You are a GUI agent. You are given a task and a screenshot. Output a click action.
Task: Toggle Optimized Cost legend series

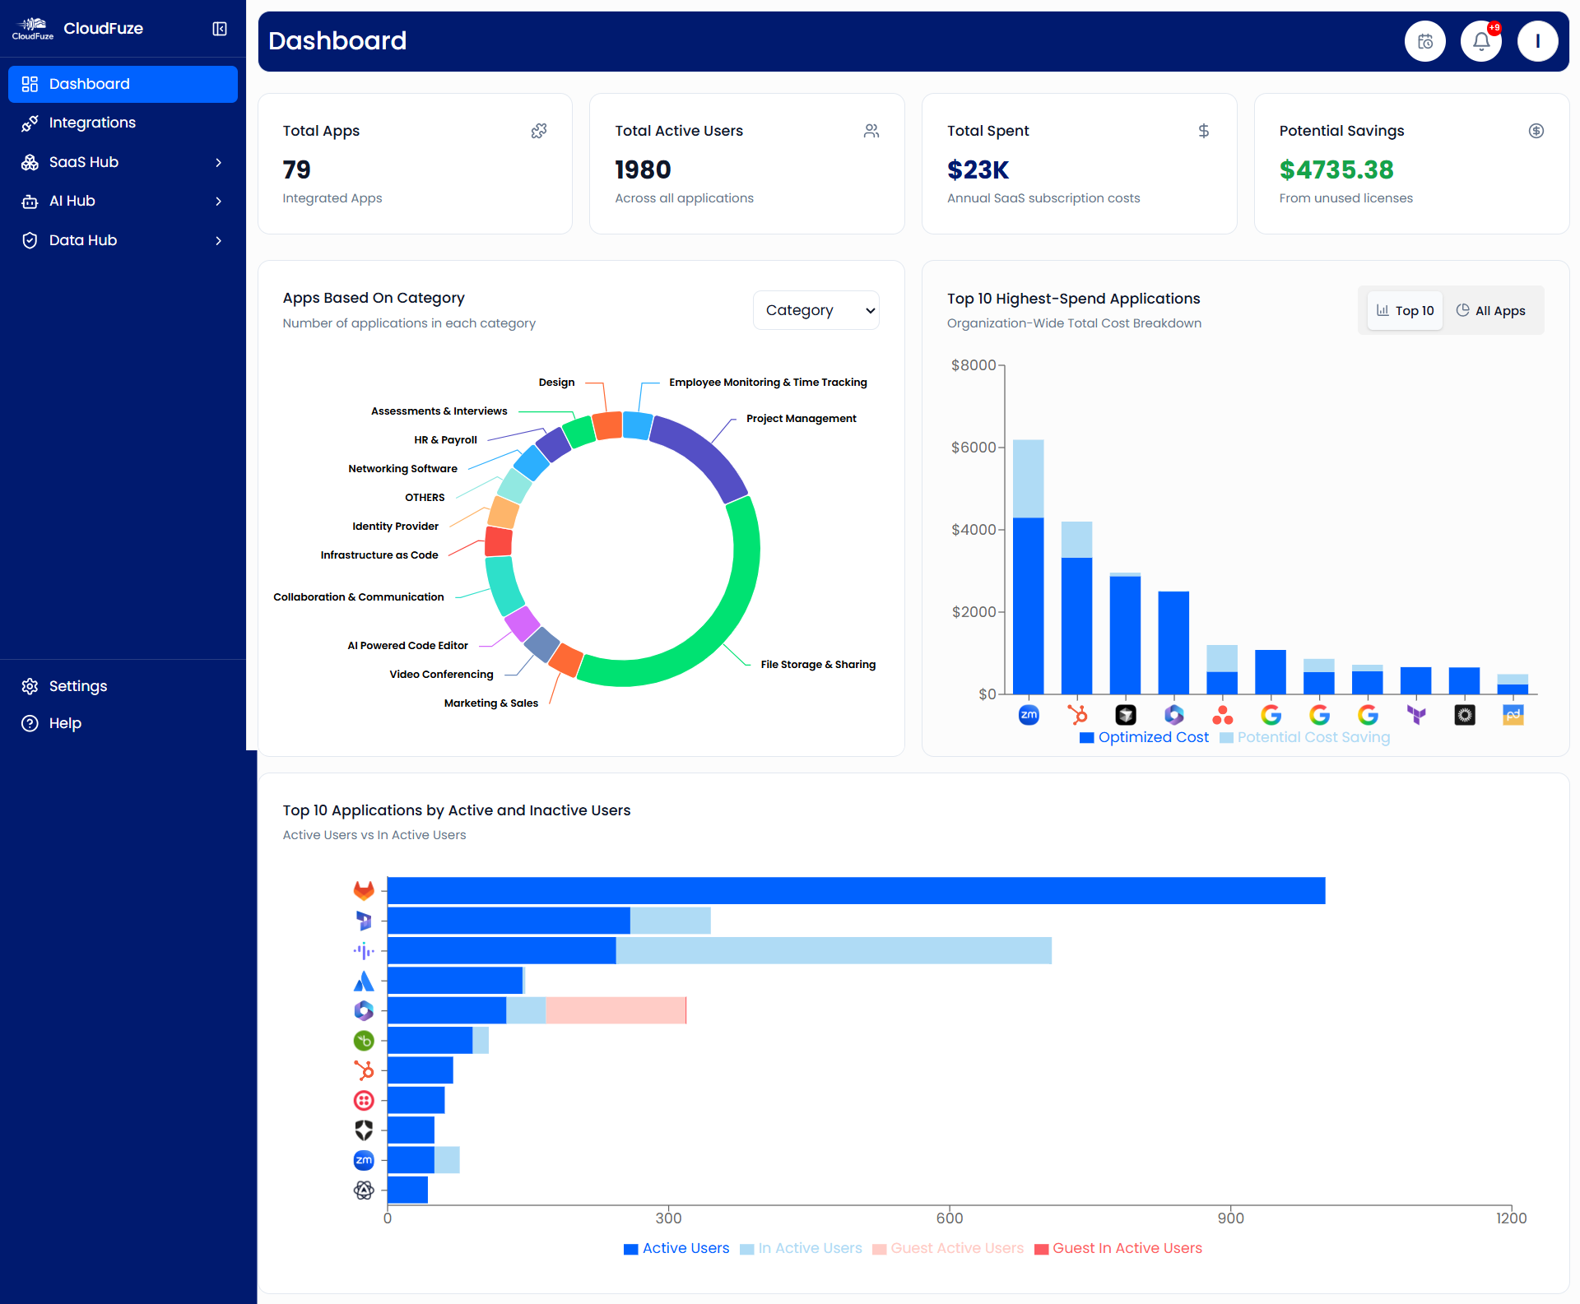coord(1144,737)
